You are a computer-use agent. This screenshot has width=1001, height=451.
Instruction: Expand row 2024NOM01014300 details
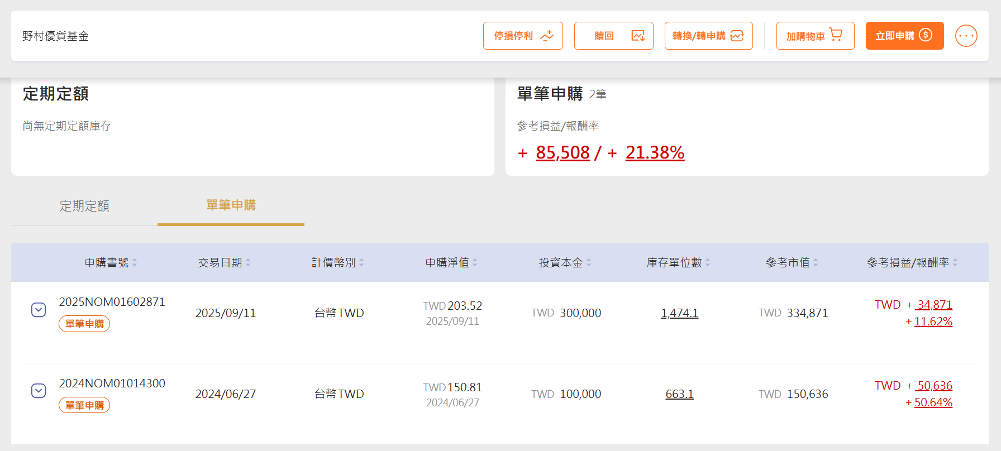39,391
